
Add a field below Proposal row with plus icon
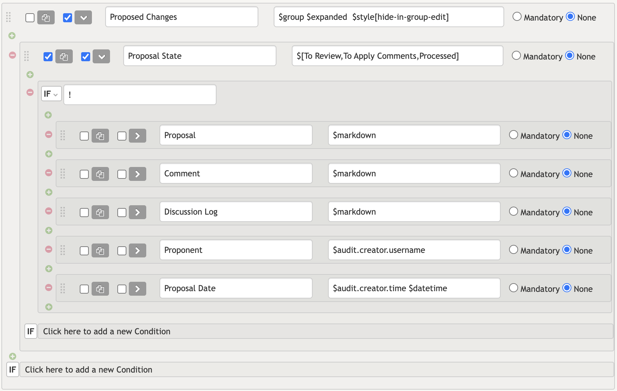49,154
